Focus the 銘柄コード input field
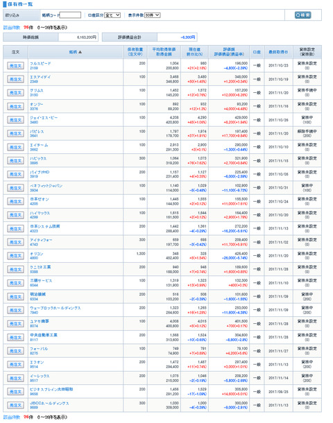The width and height of the screenshot is (333, 423). click(70, 15)
